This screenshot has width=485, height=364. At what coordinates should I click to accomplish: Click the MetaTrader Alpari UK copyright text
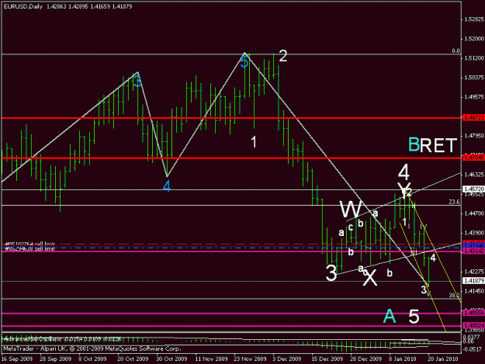click(92, 348)
